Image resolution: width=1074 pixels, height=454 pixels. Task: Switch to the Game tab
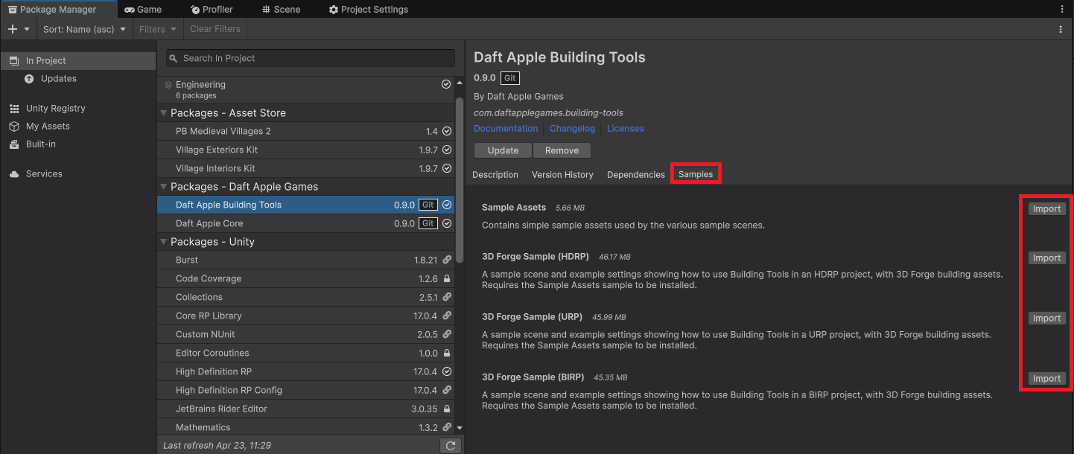pos(143,10)
